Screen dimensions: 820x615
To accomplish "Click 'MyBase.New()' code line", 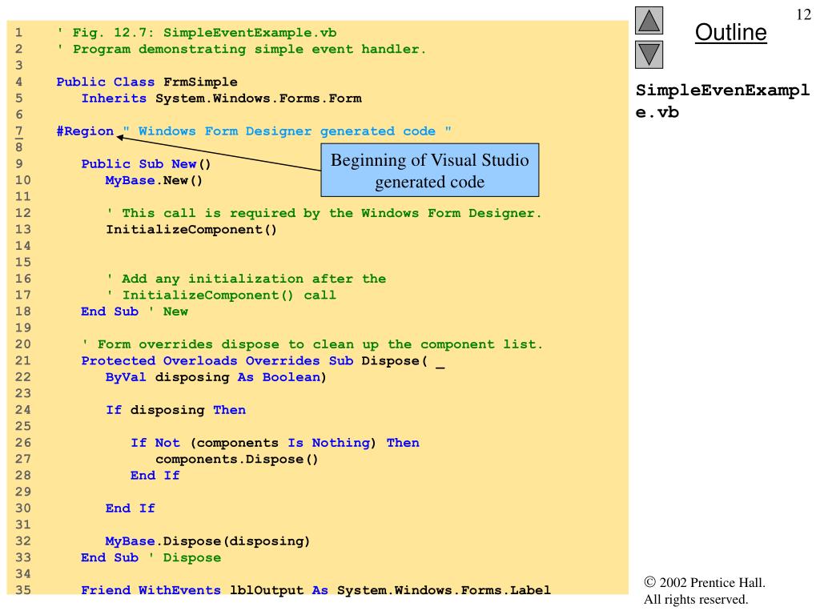I will [154, 180].
